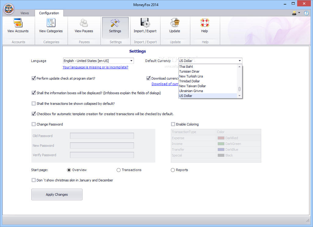
Task: Choose Tunisian Dinar from currency list
Action: (208, 71)
